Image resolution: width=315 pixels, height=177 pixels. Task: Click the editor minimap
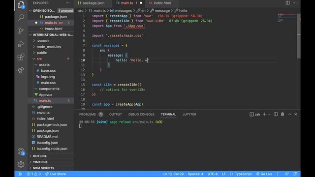point(287,18)
